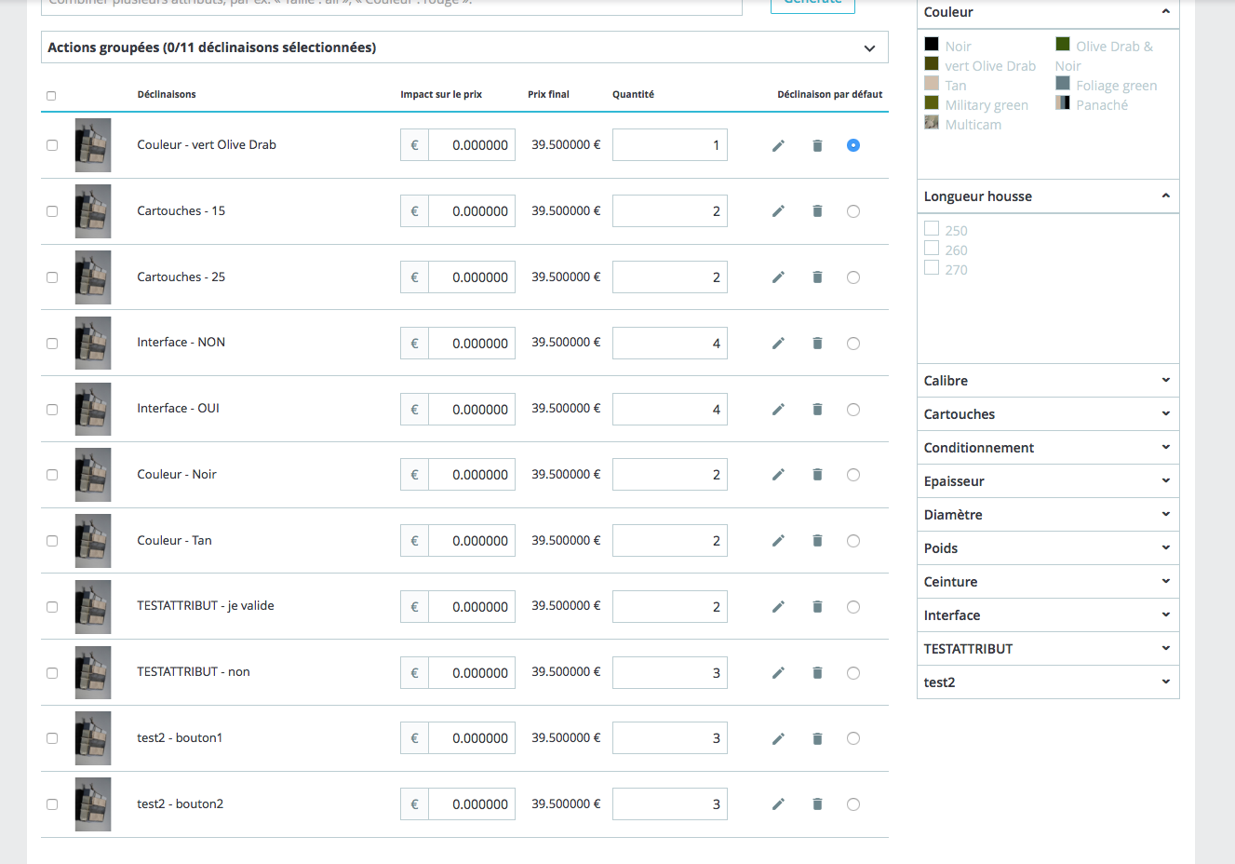Set Couleur - Noir as default combination
Viewport: 1235px width, 864px height.
(x=853, y=475)
